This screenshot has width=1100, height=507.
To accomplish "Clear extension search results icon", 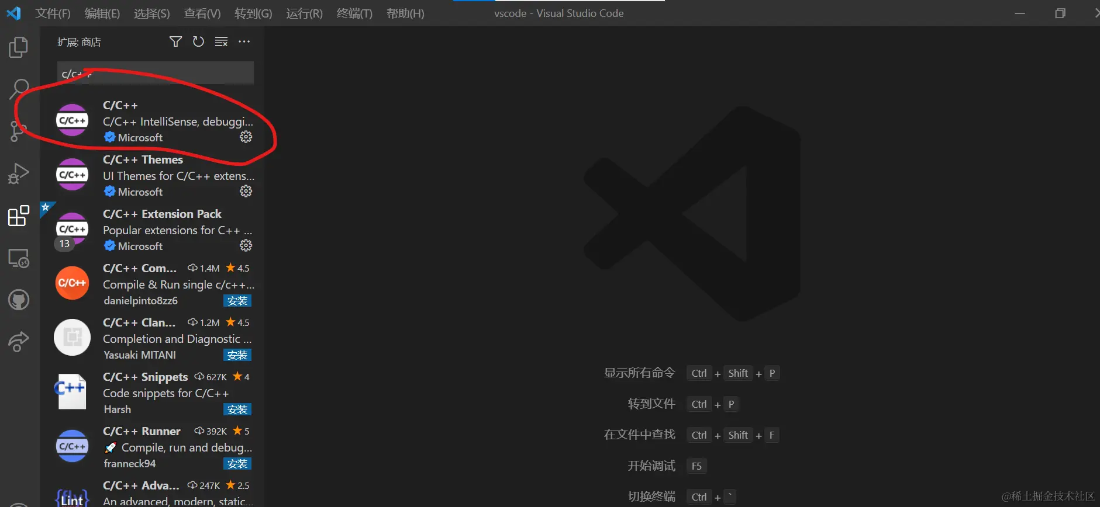I will pyautogui.click(x=221, y=41).
